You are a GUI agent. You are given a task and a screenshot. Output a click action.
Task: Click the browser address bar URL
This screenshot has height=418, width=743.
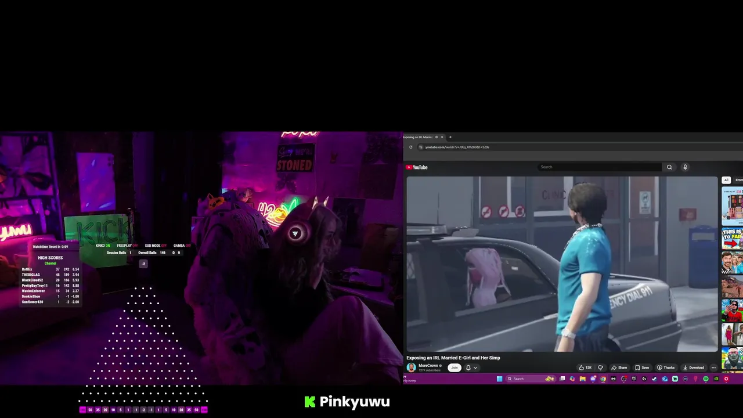(x=457, y=147)
